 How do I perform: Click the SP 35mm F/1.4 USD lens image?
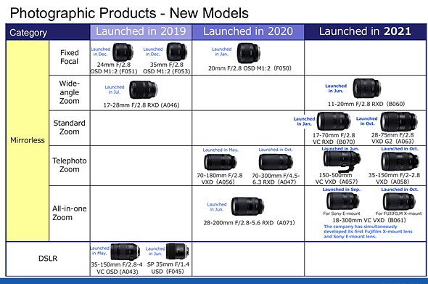[x=178, y=251]
